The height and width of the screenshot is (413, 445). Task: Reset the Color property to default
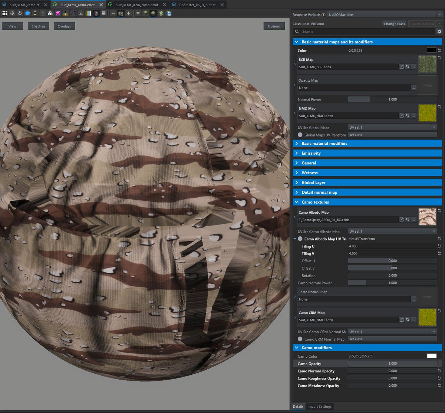(440, 50)
